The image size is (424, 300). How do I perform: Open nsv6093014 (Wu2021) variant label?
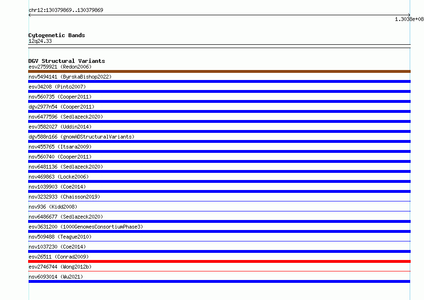tap(56, 277)
